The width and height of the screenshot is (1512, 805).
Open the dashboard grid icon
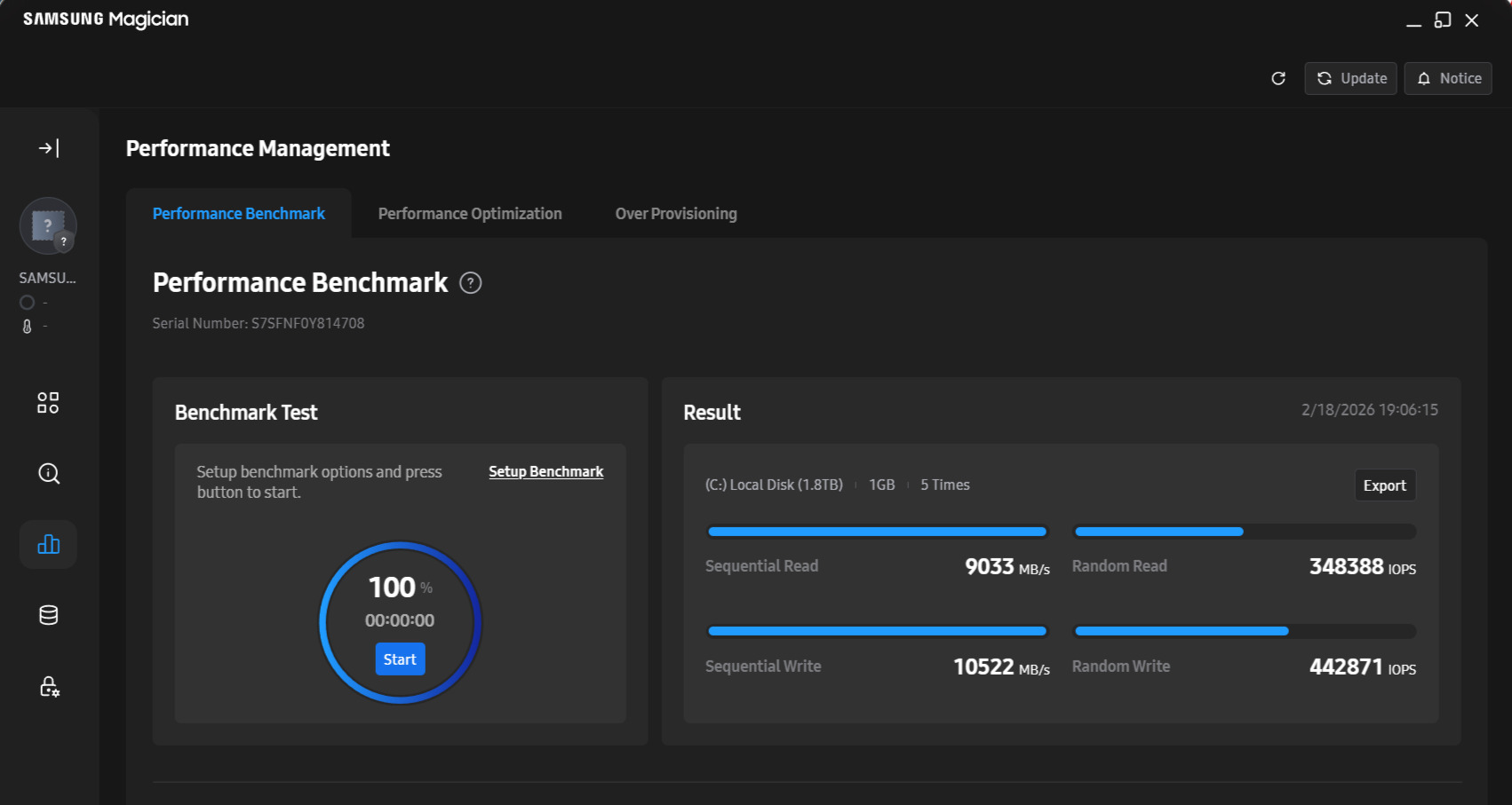[x=48, y=403]
